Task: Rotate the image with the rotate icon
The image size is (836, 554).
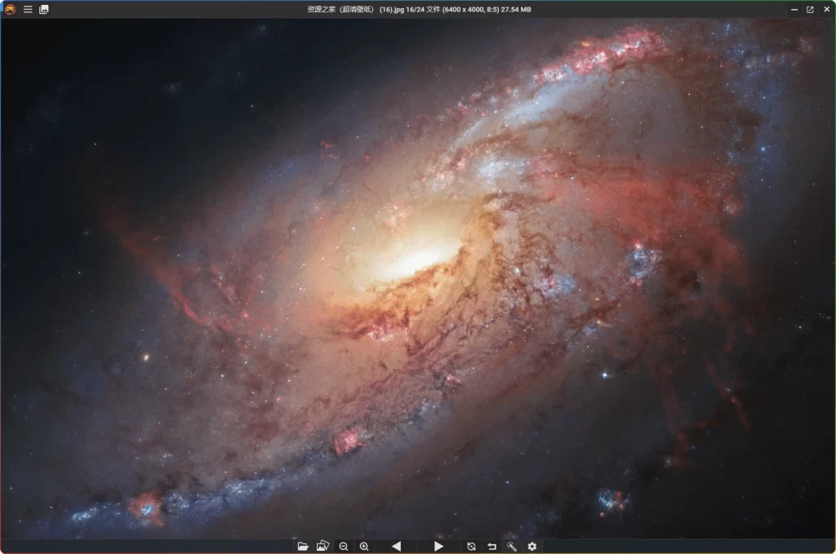Action: pos(471,546)
